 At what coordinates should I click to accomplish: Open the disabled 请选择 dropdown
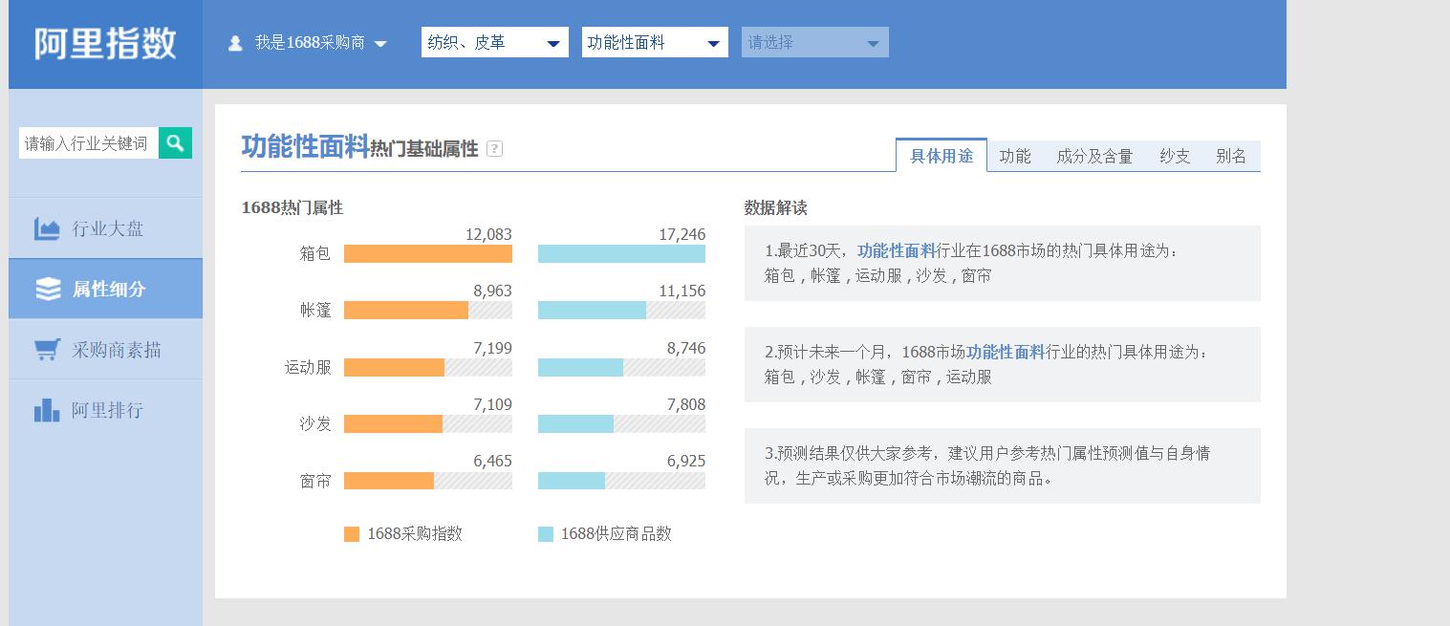815,42
